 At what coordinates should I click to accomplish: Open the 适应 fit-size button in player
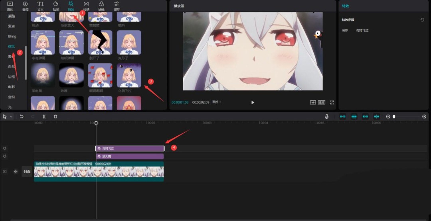(322, 103)
